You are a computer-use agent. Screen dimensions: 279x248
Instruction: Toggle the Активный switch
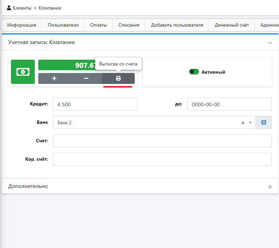pyautogui.click(x=194, y=72)
